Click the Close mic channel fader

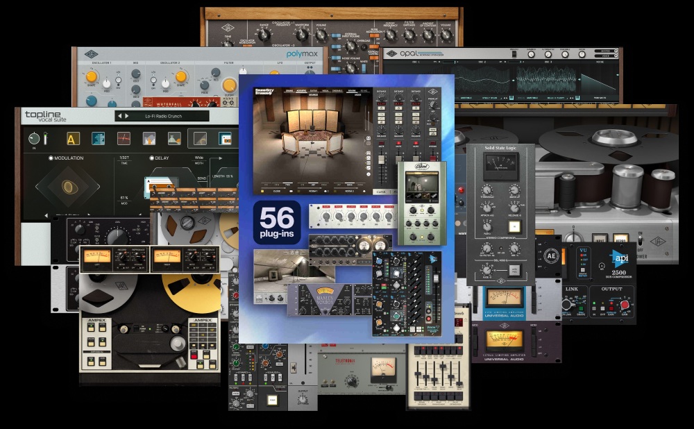(382, 158)
